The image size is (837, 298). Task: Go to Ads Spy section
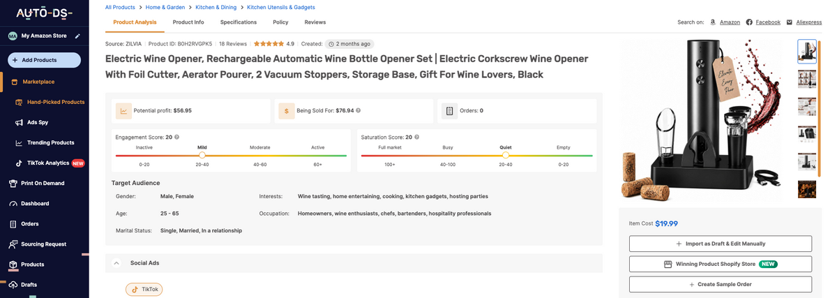click(x=38, y=122)
